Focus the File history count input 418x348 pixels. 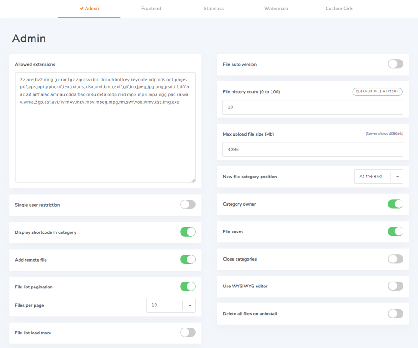click(x=312, y=107)
